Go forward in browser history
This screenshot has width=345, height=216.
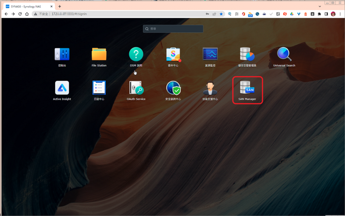coord(13,14)
